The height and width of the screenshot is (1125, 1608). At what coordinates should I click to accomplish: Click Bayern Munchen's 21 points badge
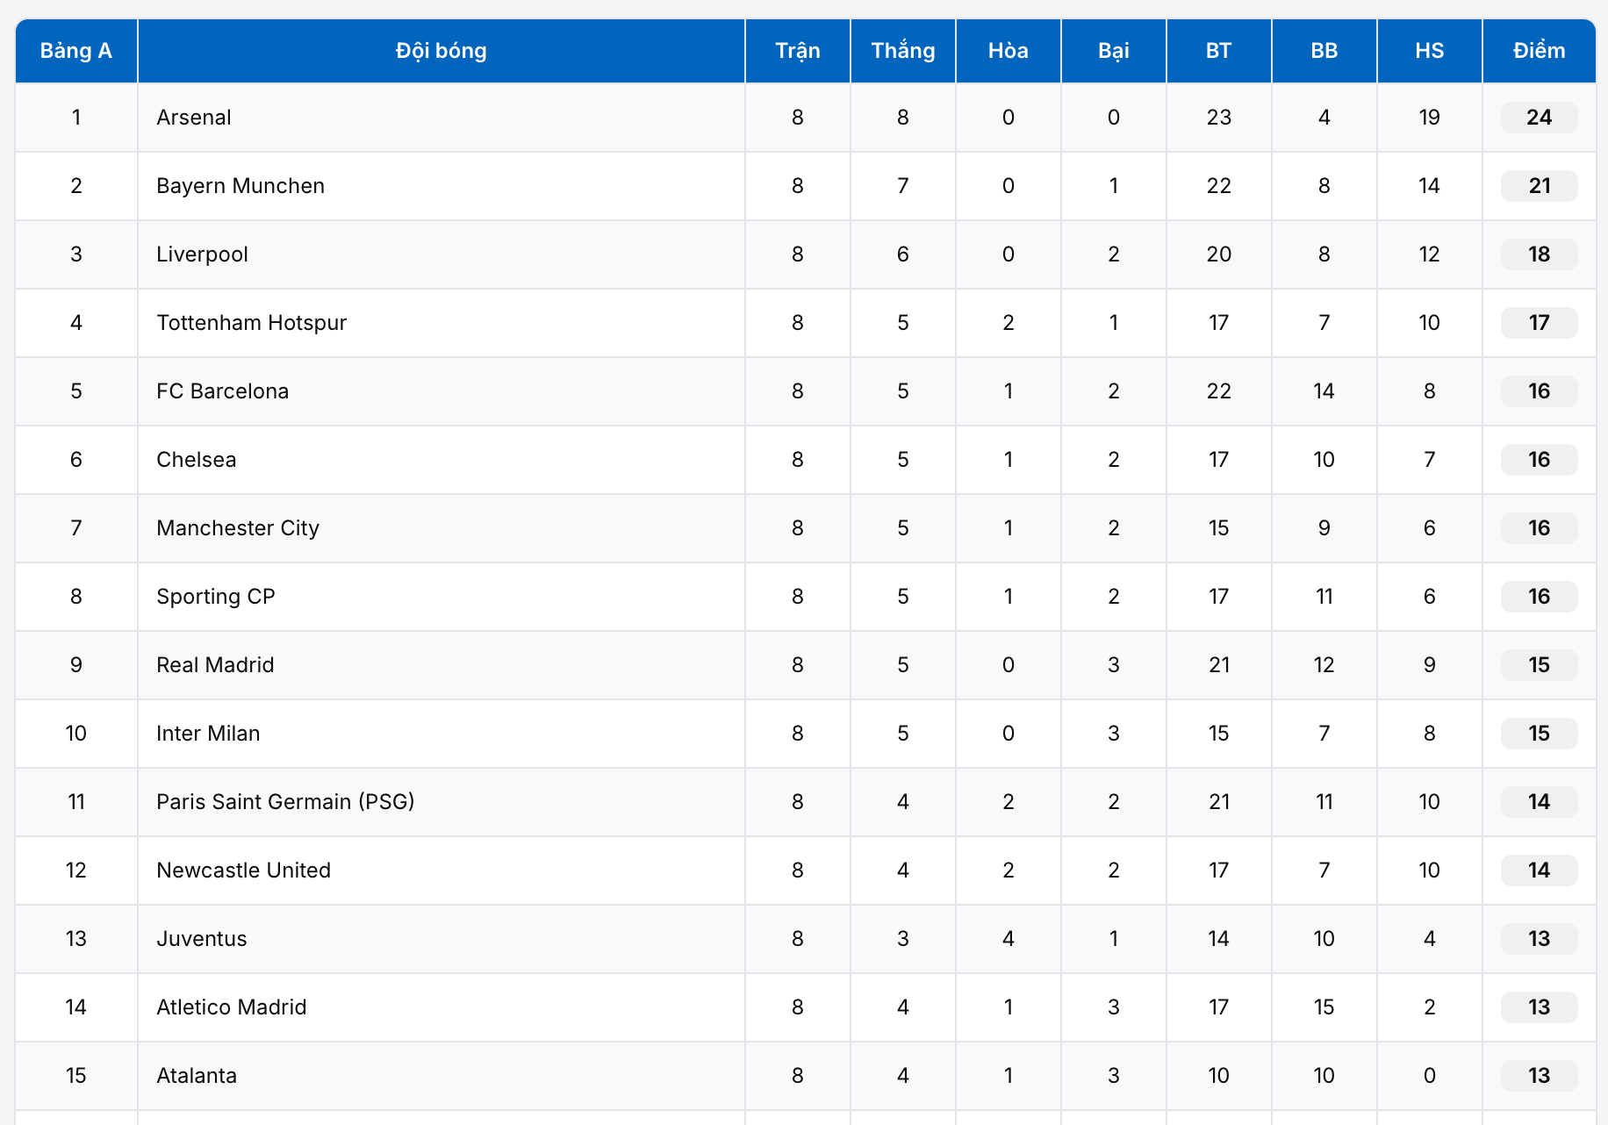pyautogui.click(x=1539, y=186)
